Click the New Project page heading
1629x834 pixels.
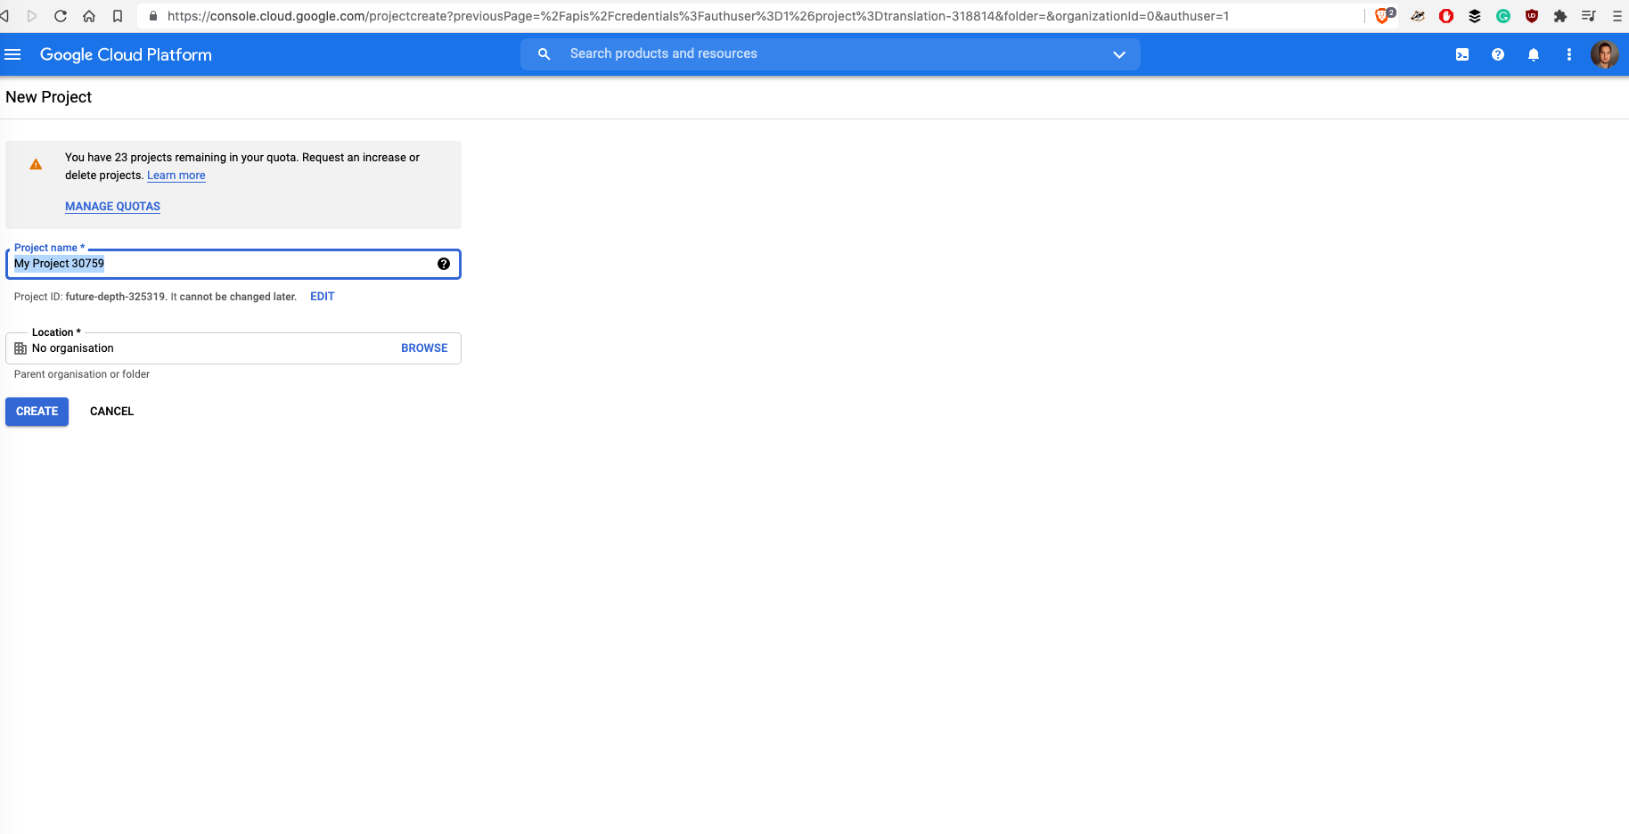(x=48, y=97)
